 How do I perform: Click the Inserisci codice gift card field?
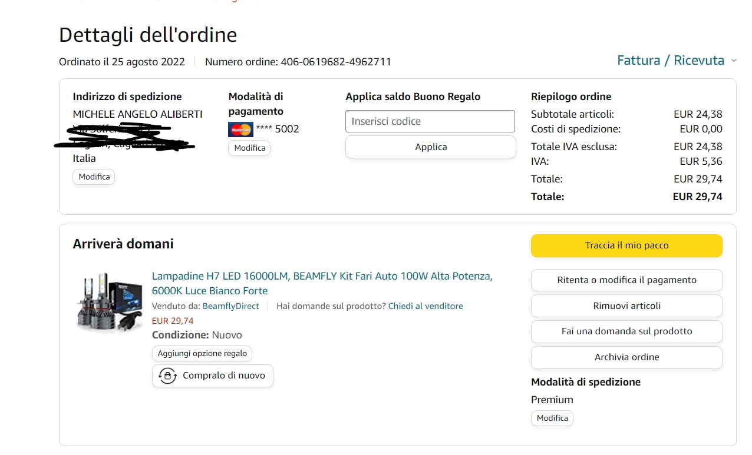(x=430, y=121)
